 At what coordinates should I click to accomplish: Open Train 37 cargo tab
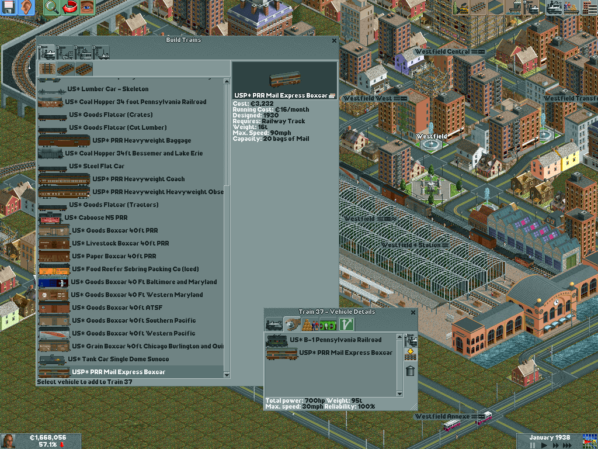pyautogui.click(x=310, y=324)
